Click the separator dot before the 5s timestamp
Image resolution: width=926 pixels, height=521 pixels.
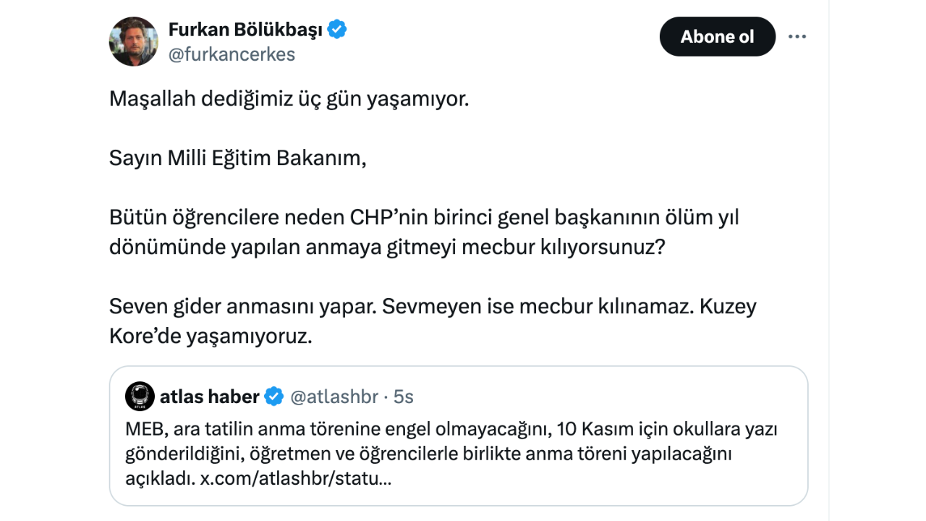click(384, 397)
